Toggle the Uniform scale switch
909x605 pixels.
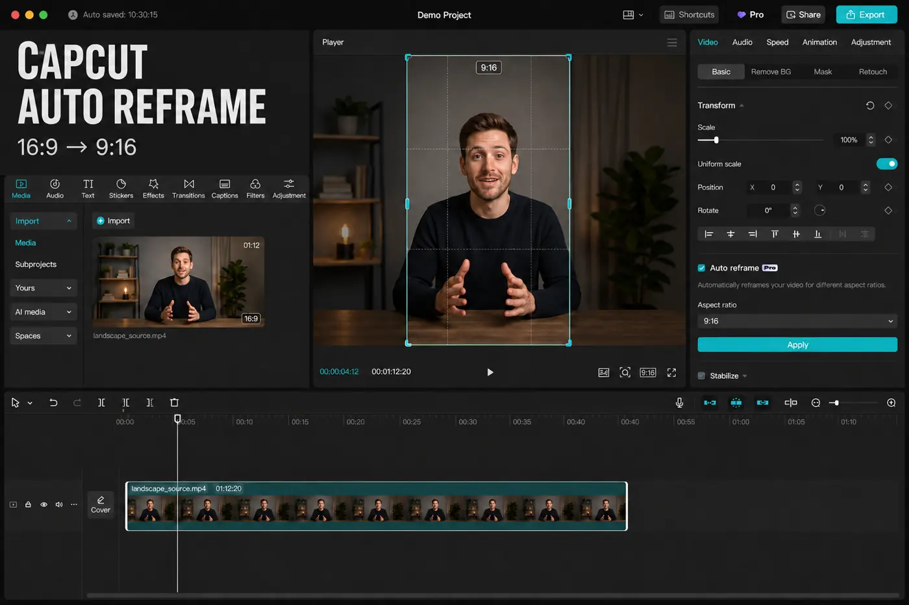pyautogui.click(x=886, y=163)
